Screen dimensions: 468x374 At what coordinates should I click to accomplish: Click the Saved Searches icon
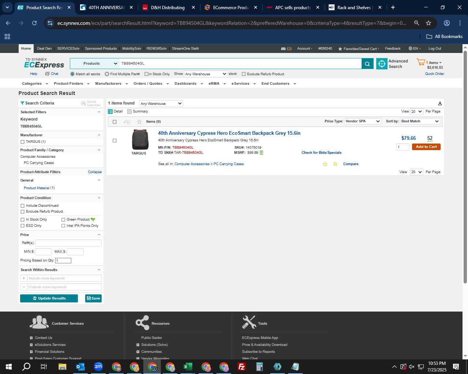click(x=83, y=103)
